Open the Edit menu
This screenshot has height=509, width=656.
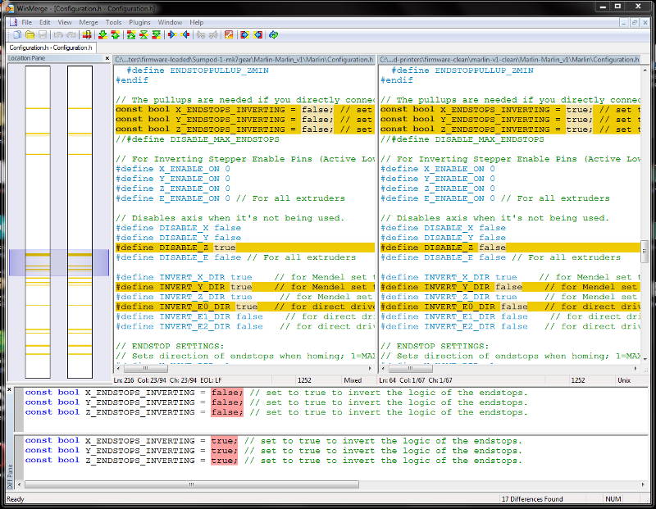tap(45, 23)
